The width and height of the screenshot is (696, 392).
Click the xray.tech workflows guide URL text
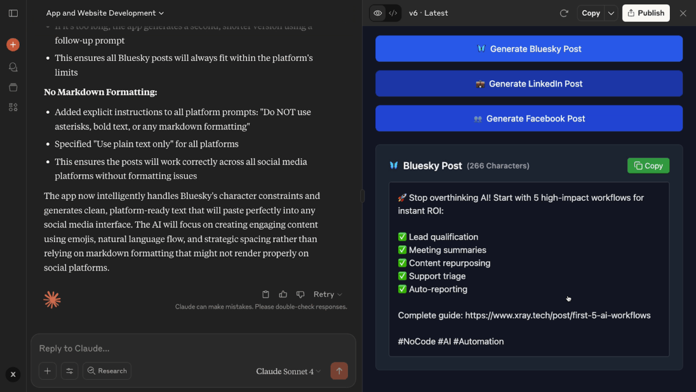pos(558,315)
